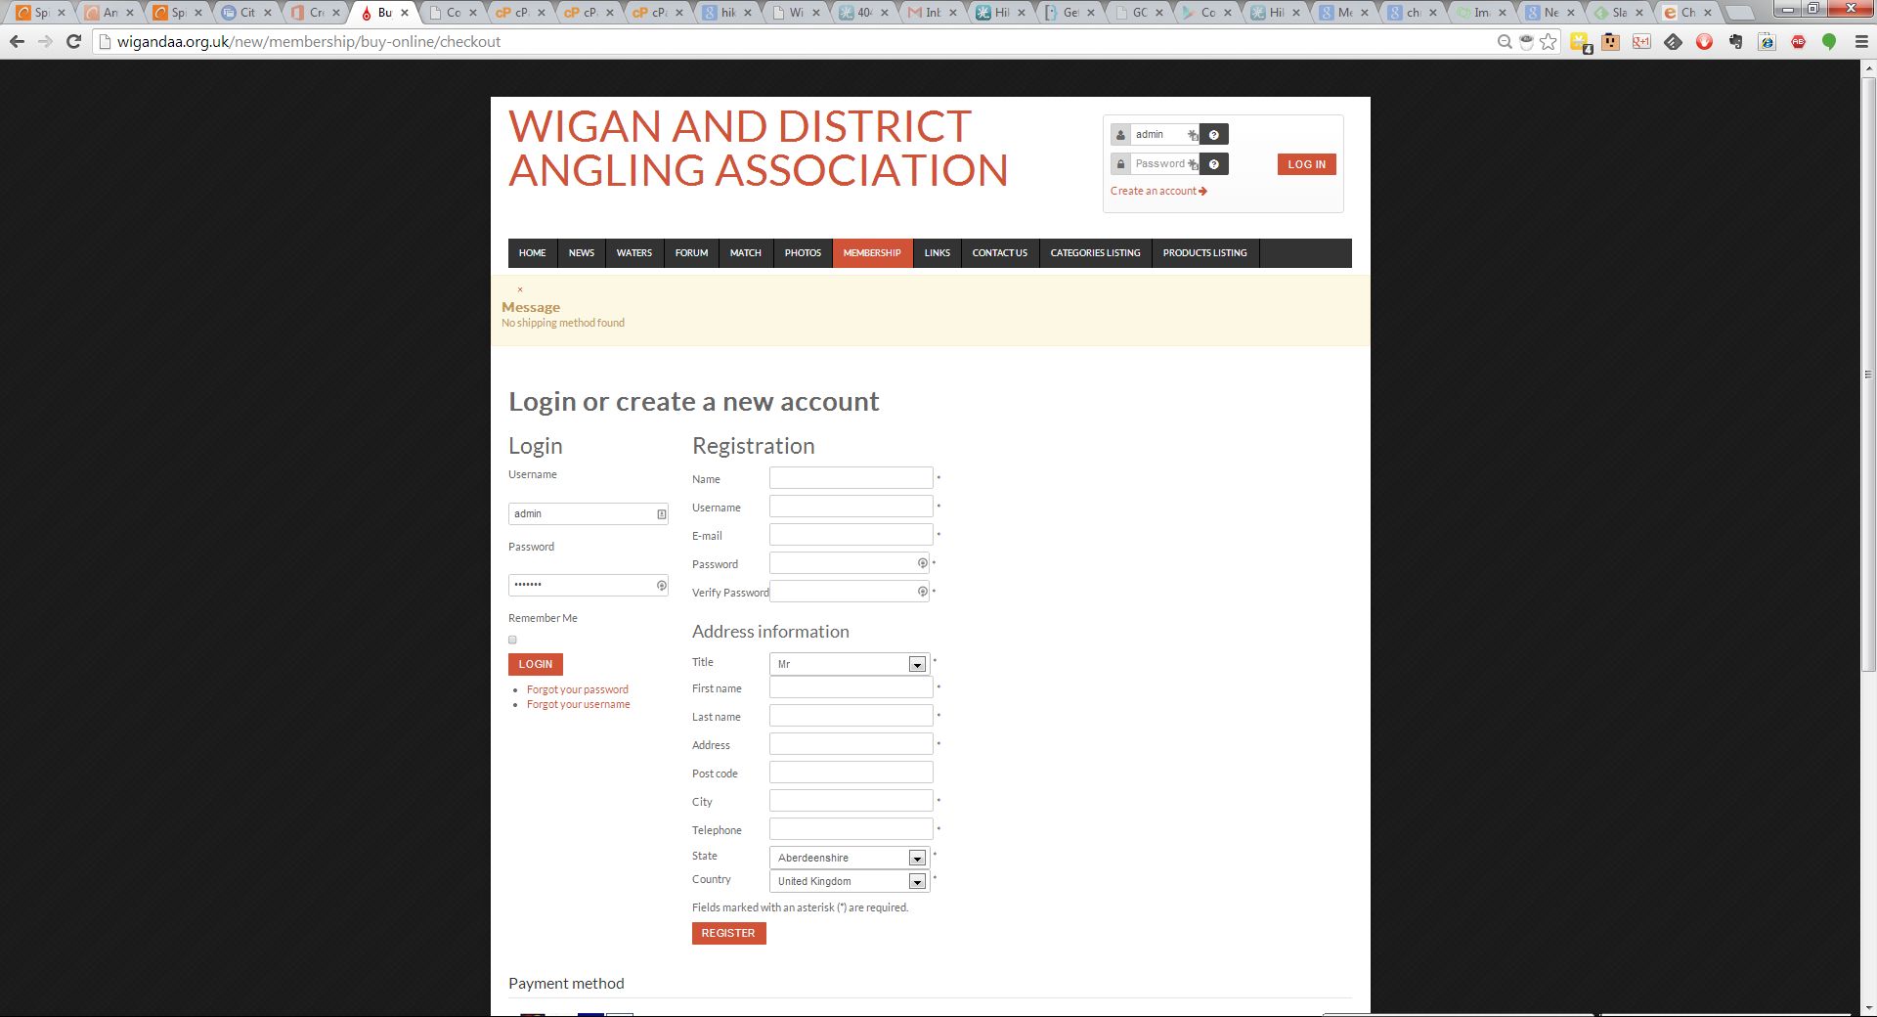Viewport: 1877px width, 1017px height.
Task: Reload the checkout page
Action: (x=73, y=42)
